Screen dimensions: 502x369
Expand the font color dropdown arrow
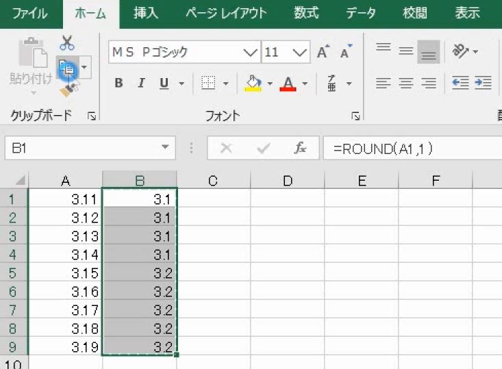pyautogui.click(x=305, y=84)
